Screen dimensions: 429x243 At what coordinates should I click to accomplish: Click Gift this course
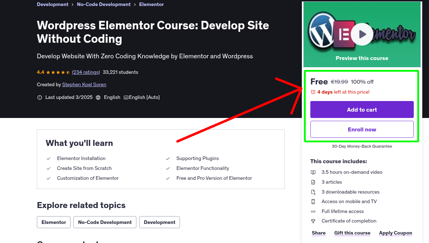pos(352,233)
